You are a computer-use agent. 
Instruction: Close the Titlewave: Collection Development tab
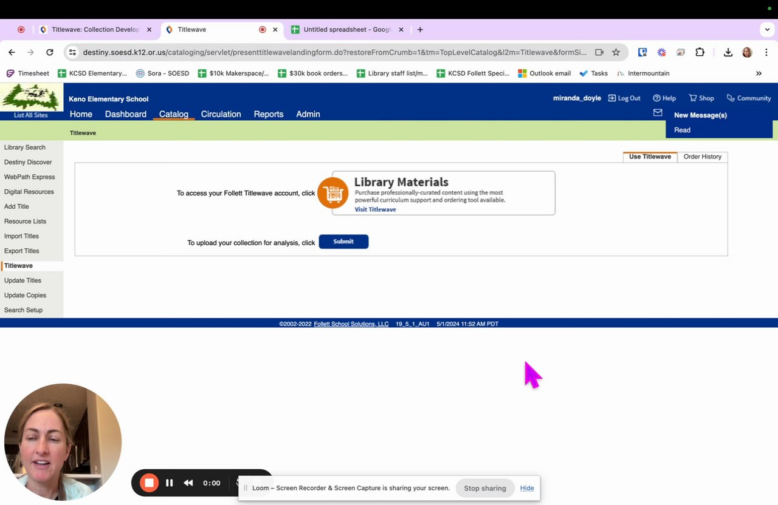tap(150, 29)
